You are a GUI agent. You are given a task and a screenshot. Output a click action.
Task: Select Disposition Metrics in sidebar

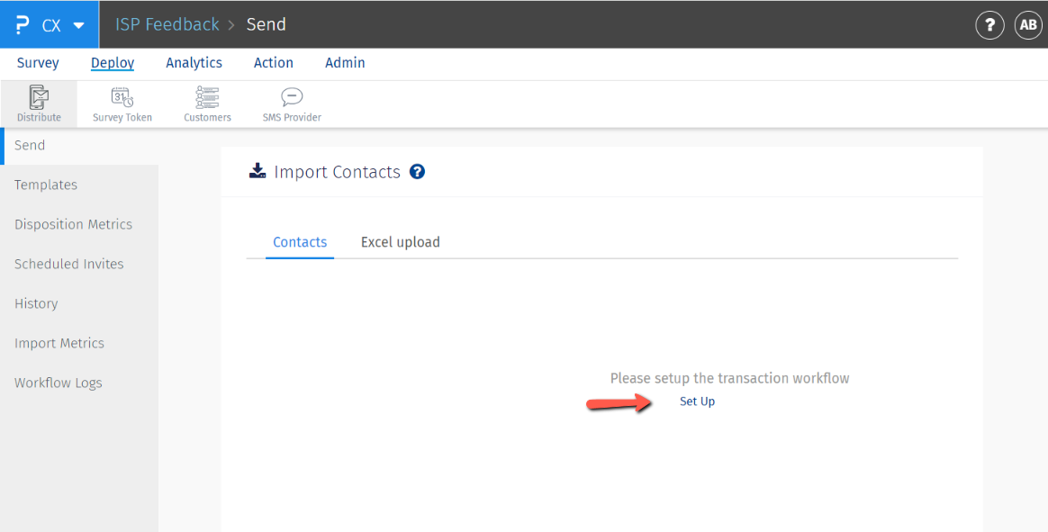pyautogui.click(x=73, y=224)
